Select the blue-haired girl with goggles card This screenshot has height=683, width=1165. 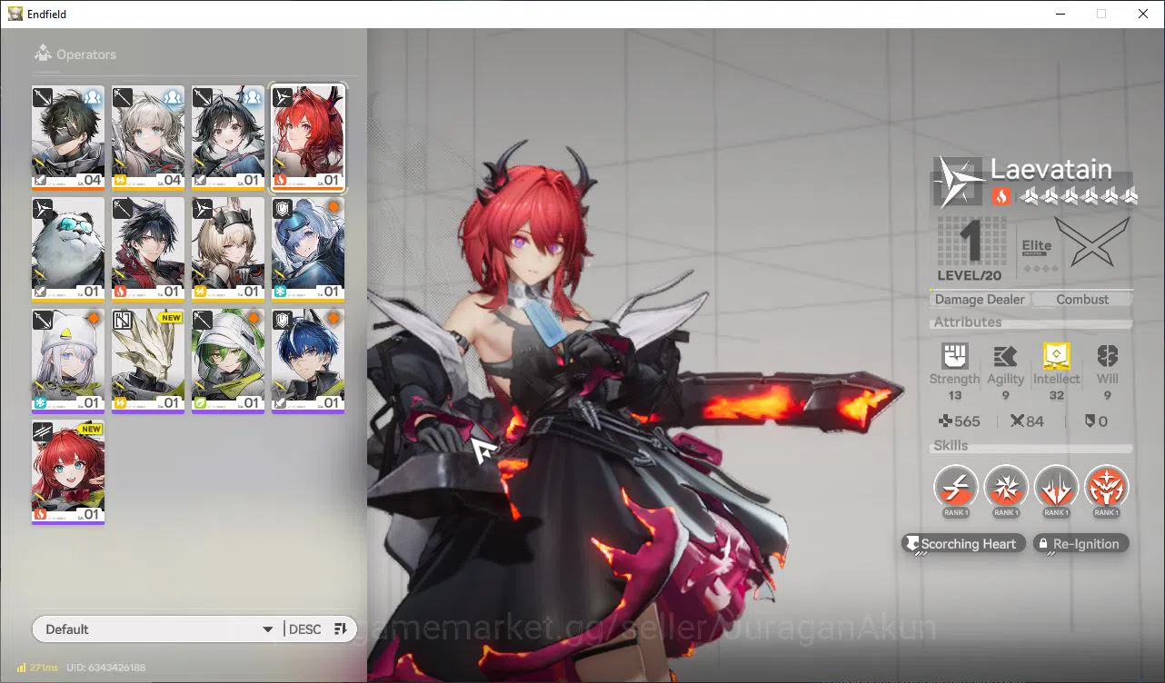308,250
